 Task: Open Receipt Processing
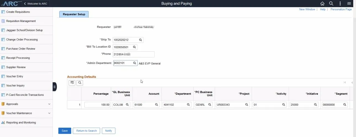[x=26, y=58]
